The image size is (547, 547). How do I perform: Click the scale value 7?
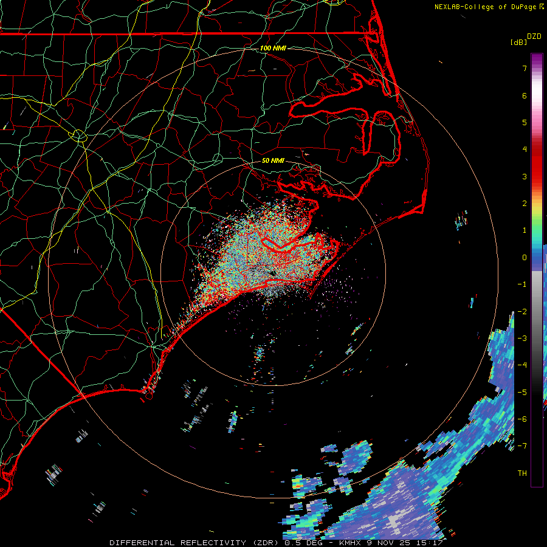525,68
